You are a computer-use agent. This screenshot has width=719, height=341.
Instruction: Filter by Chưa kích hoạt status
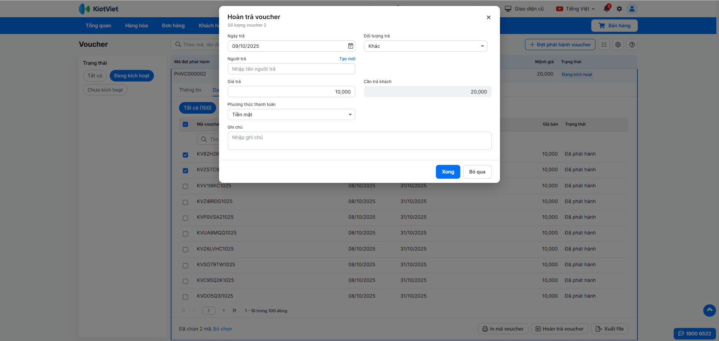[105, 90]
